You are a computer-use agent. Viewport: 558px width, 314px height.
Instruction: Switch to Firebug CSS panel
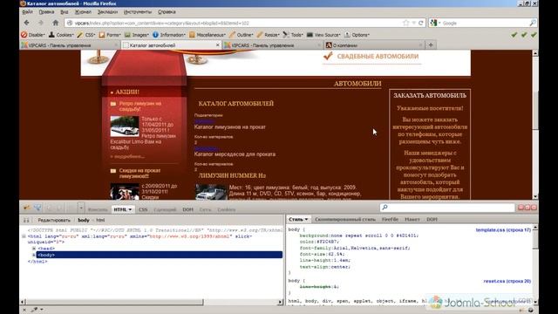143,209
